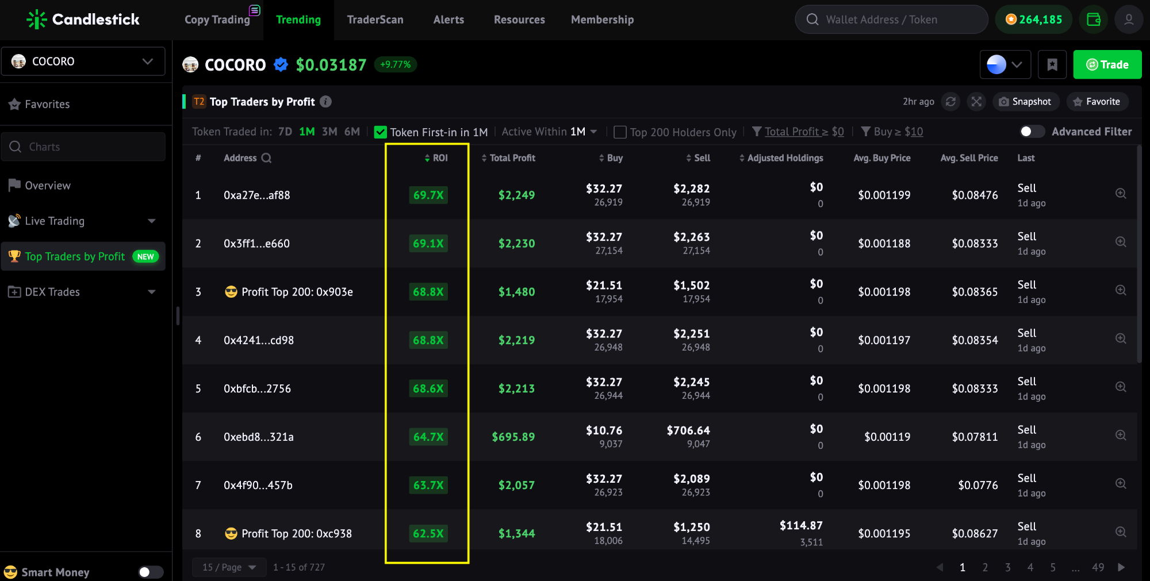The width and height of the screenshot is (1150, 581).
Task: Click the info icon beside Top Traders by Profit
Action: (325, 102)
